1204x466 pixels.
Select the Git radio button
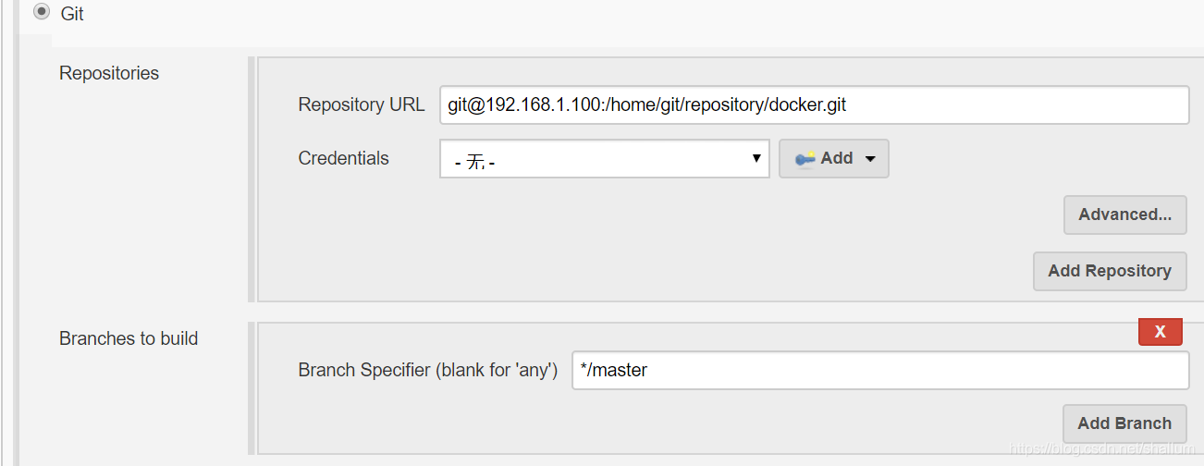41,14
